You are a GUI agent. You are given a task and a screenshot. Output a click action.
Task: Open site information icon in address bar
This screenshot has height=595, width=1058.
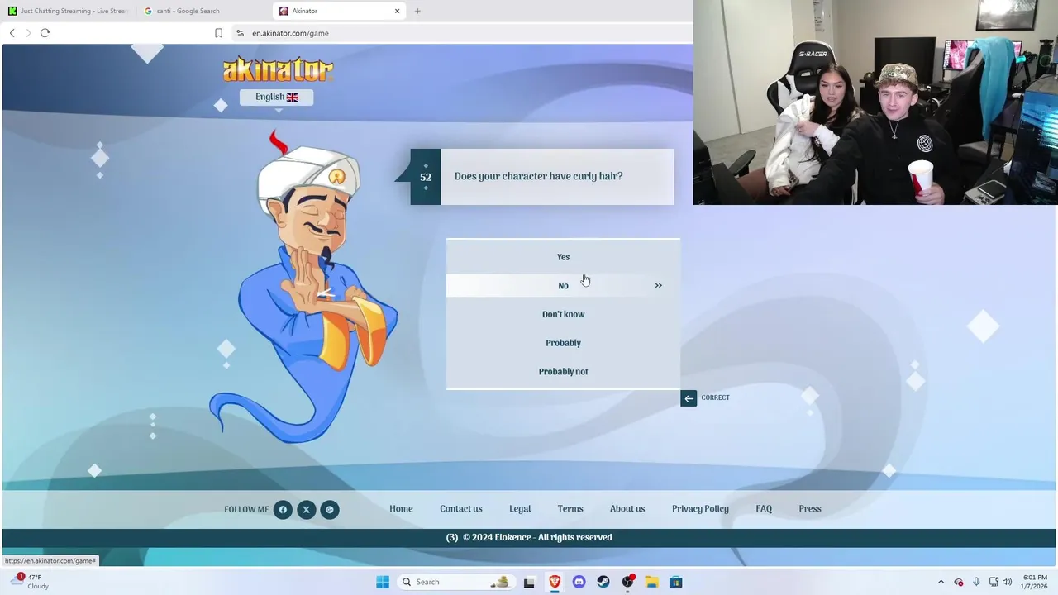coord(240,33)
